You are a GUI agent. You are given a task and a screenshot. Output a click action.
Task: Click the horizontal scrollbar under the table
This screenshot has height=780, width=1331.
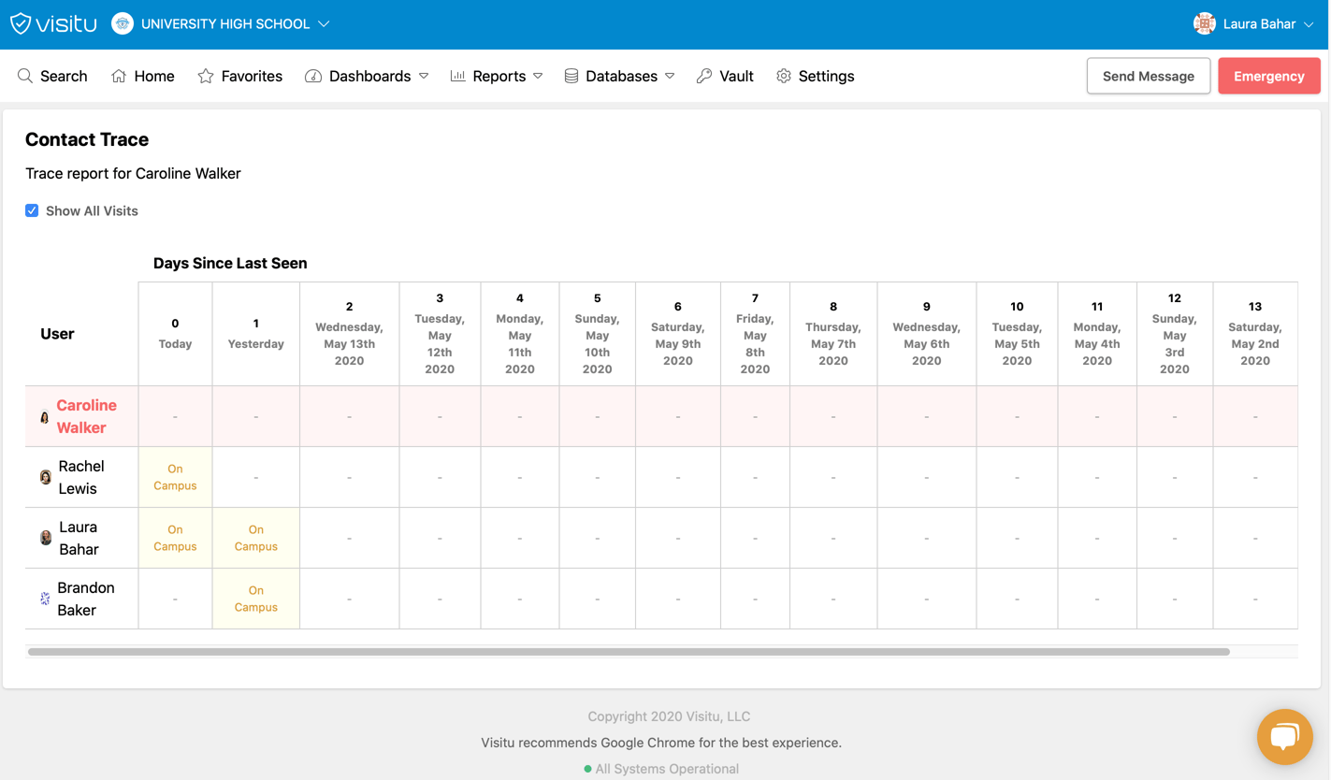pyautogui.click(x=629, y=652)
